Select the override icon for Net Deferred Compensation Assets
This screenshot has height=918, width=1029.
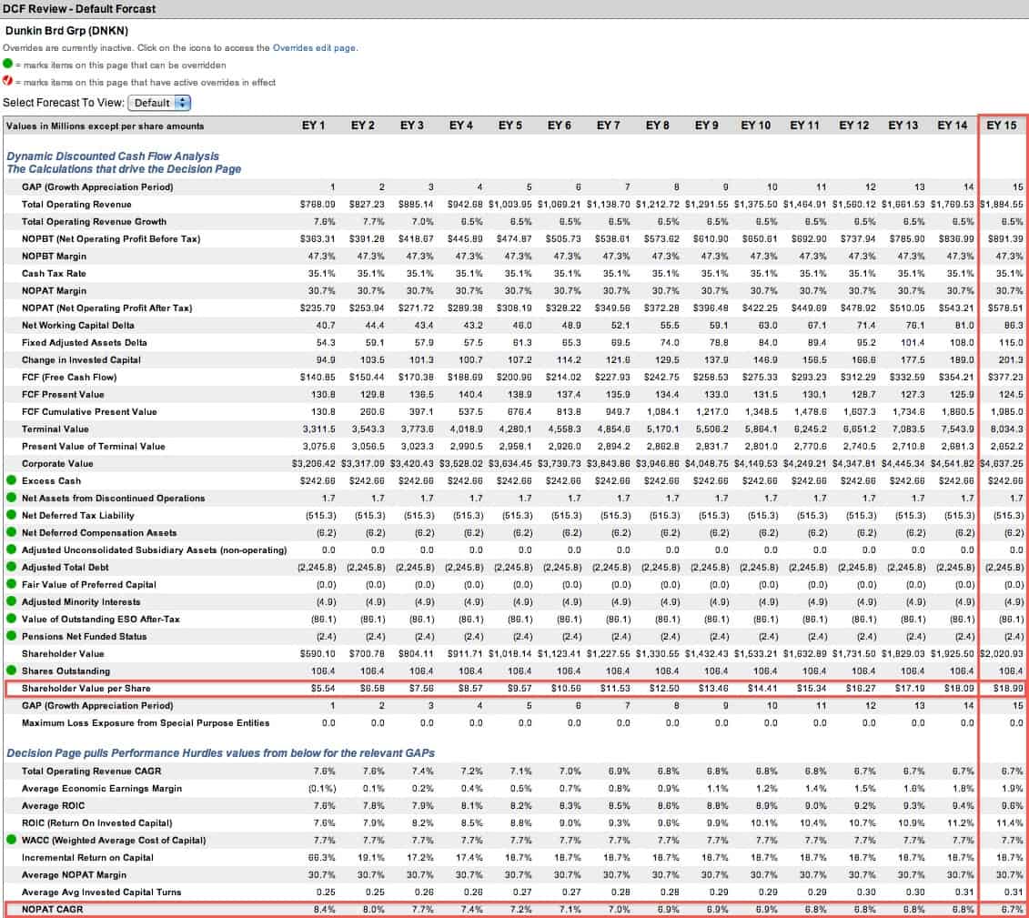click(x=11, y=532)
